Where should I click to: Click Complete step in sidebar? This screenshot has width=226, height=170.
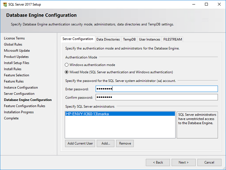(11, 118)
